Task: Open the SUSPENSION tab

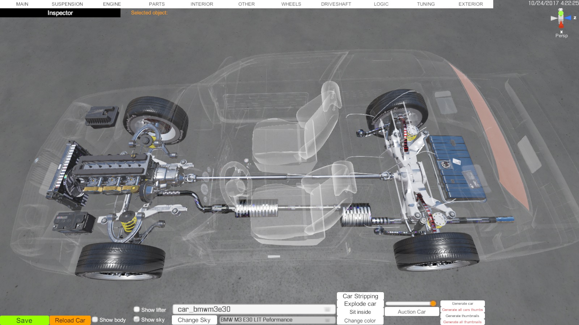Action: point(67,4)
